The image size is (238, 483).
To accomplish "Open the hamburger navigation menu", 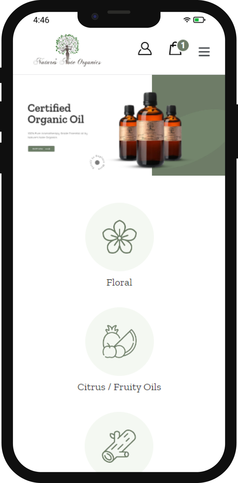I will (204, 52).
